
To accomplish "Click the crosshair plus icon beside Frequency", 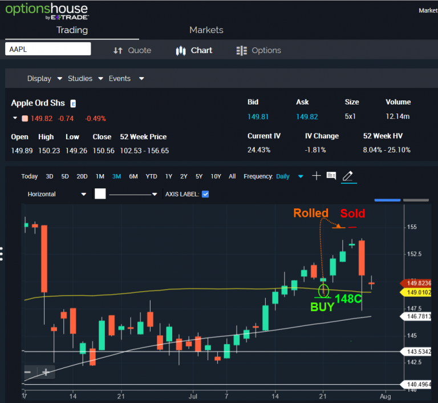I will [316, 176].
